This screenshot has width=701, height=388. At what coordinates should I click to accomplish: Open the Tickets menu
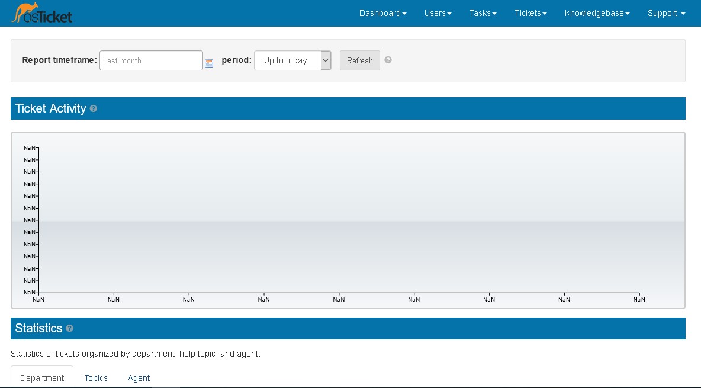530,14
